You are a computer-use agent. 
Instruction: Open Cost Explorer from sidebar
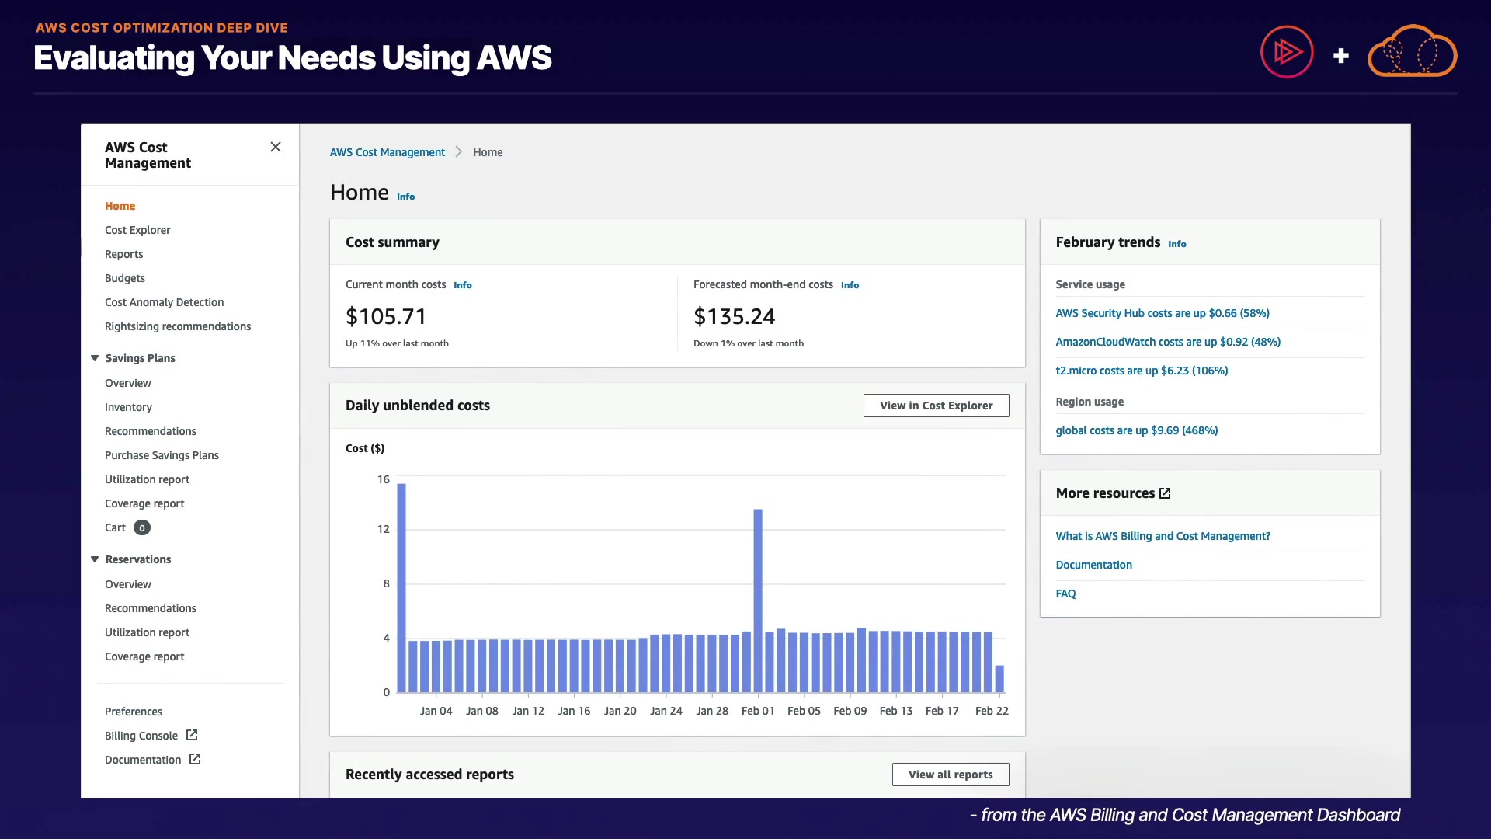click(x=137, y=230)
